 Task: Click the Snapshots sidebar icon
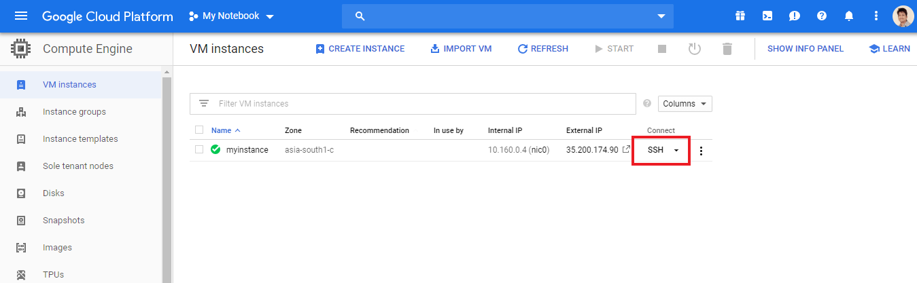point(20,221)
